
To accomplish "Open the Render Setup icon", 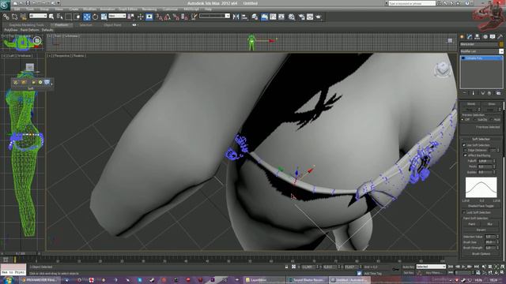I will coord(301,17).
